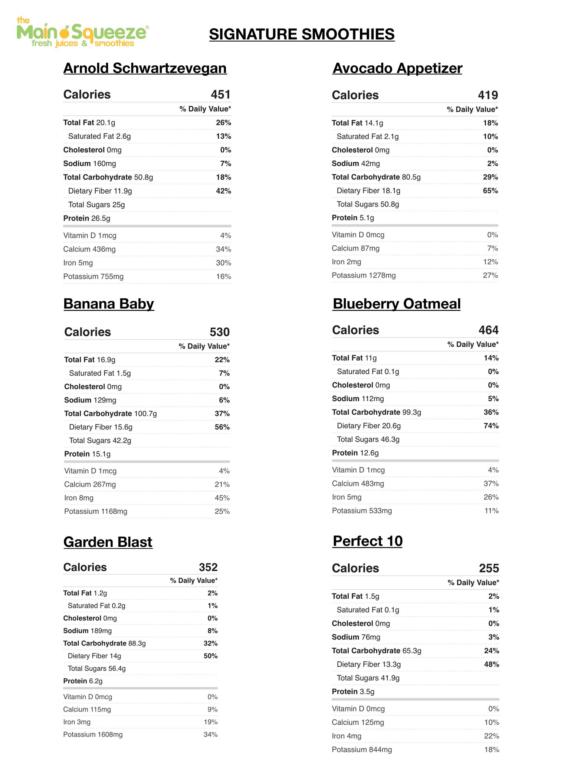Click Blueberry Oatmeal's 464 calorie value

click(x=488, y=330)
